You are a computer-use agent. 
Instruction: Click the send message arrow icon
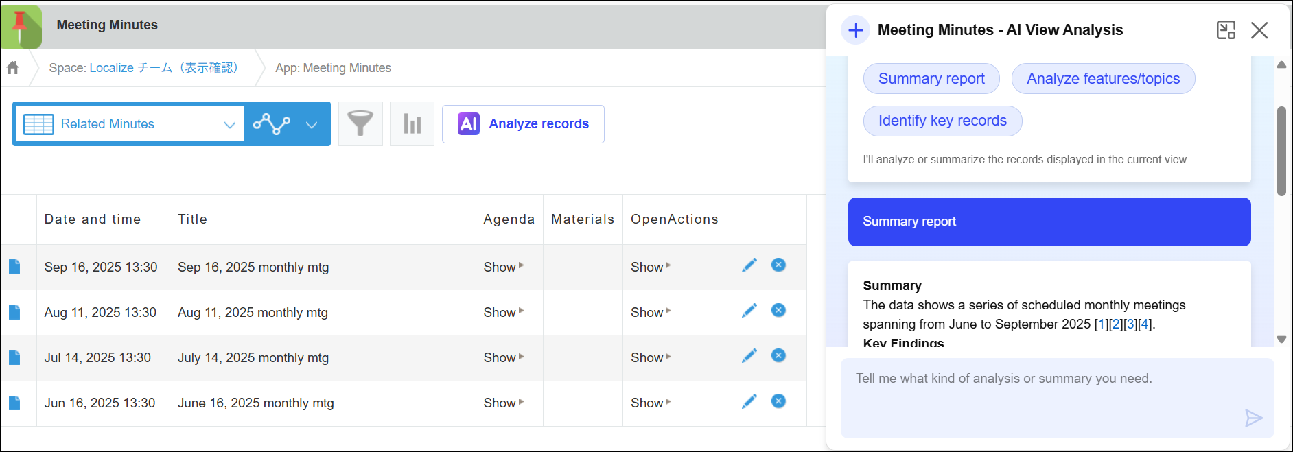coord(1253,418)
